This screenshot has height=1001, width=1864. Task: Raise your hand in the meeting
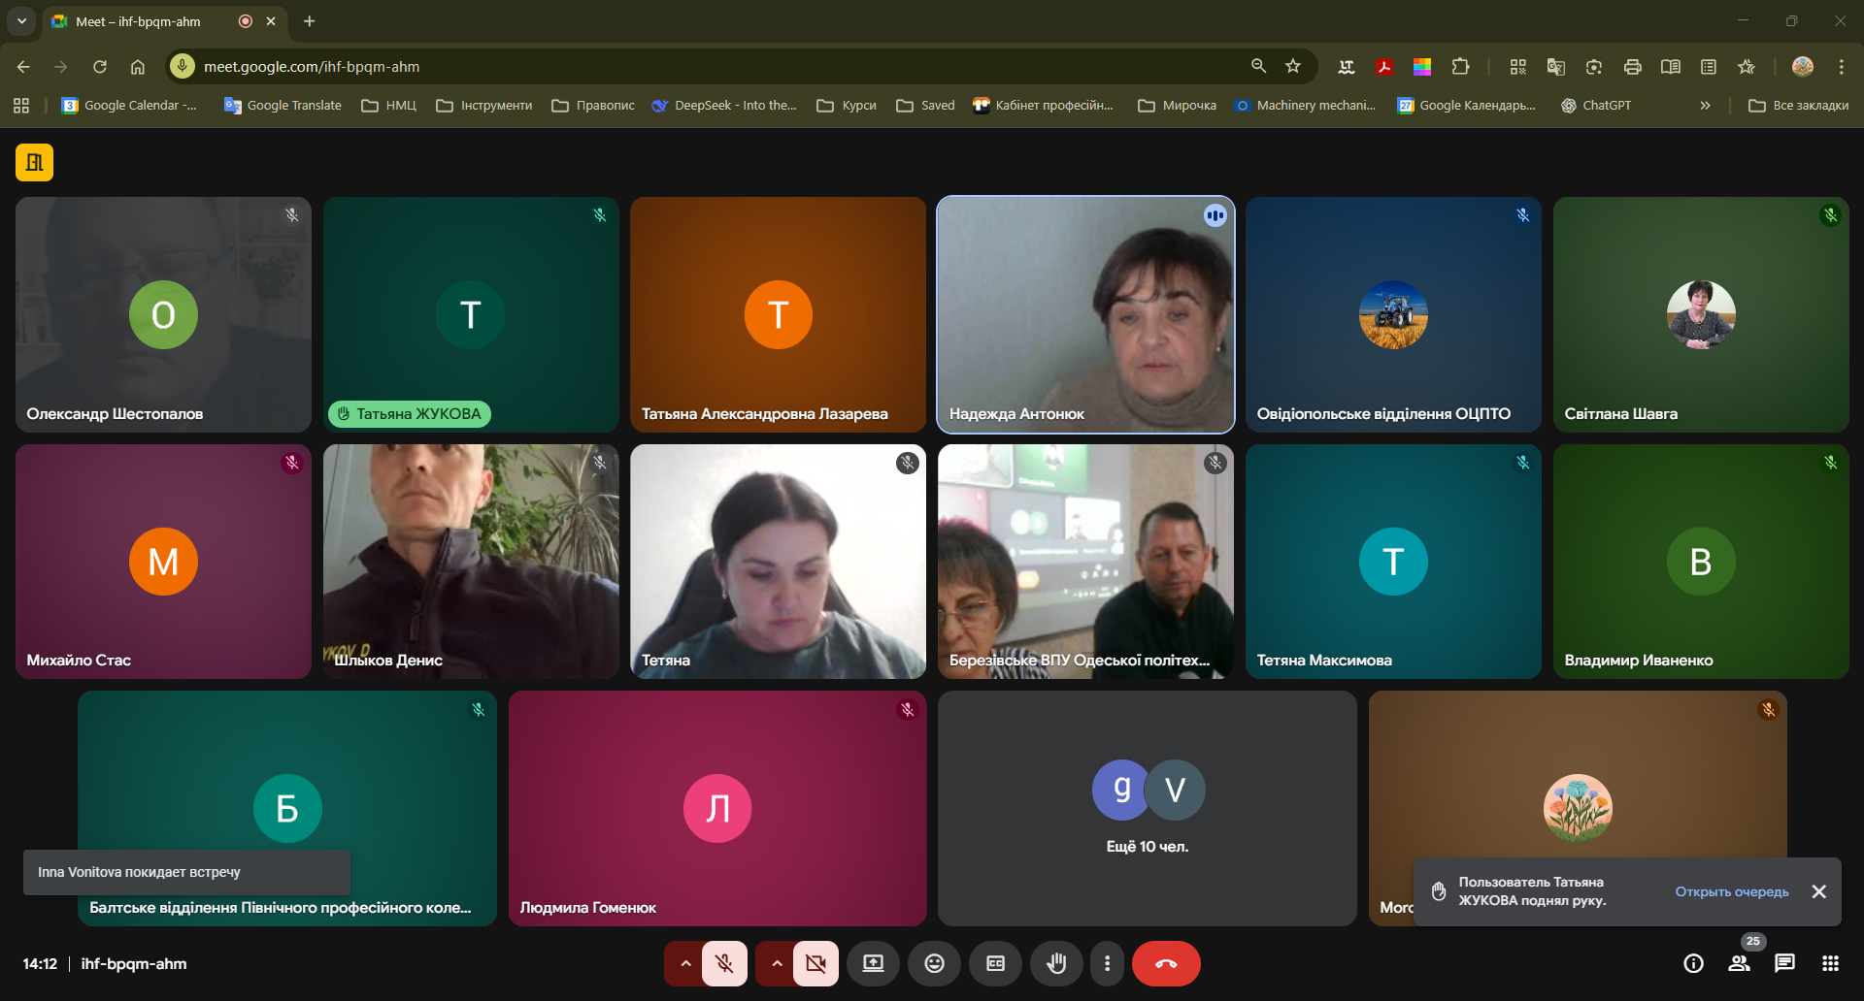(1056, 963)
